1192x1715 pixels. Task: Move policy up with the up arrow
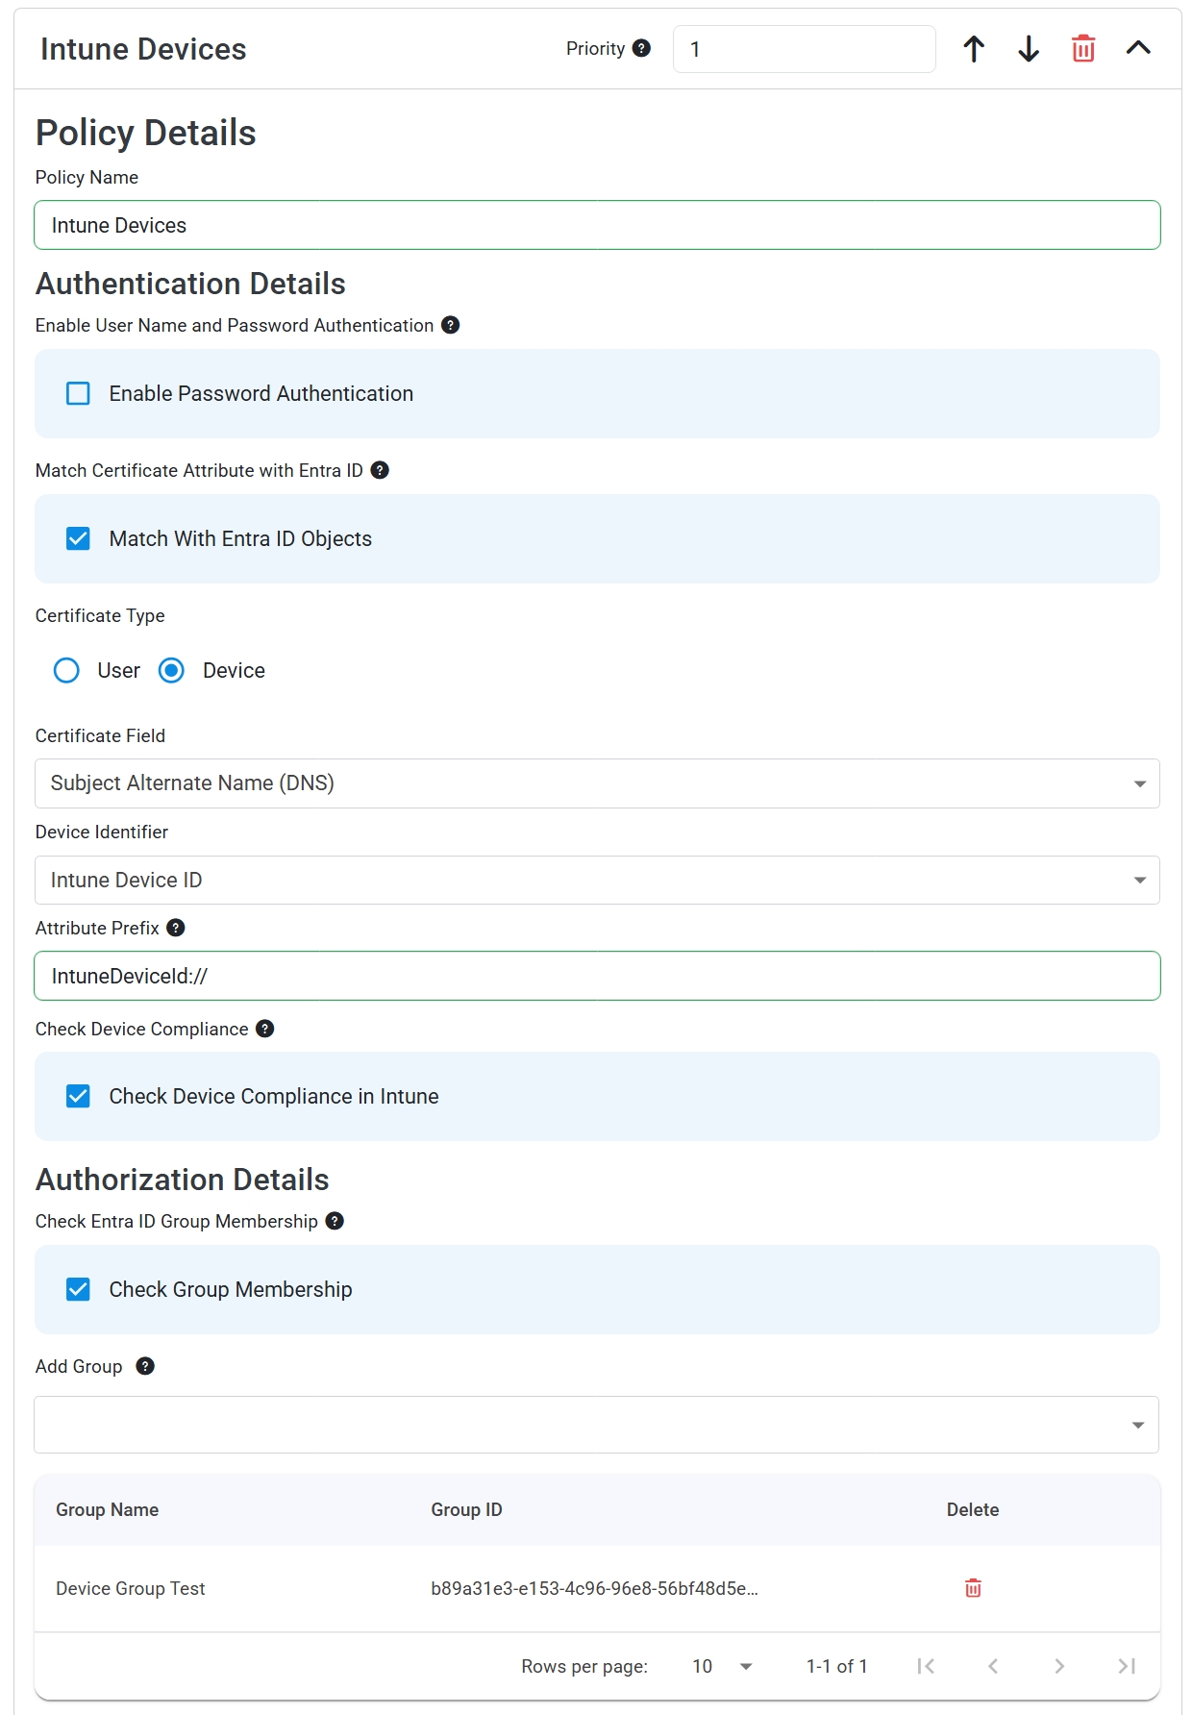(974, 49)
